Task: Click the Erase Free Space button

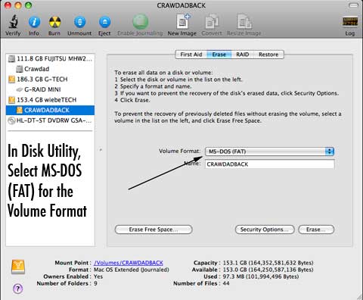Action: 154,230
